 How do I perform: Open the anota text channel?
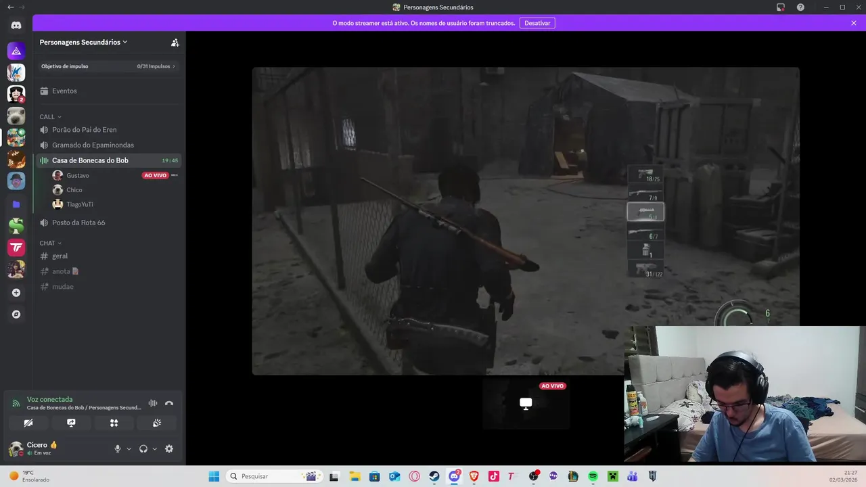[108, 271]
